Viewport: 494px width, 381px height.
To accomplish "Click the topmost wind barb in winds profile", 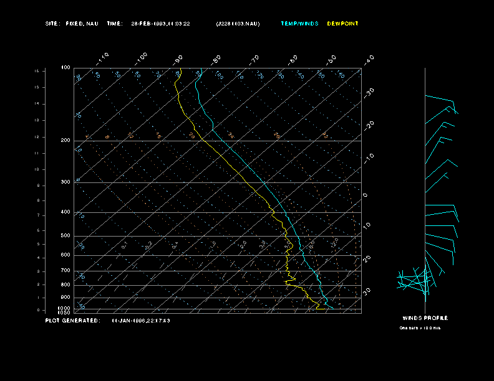I will (x=440, y=100).
